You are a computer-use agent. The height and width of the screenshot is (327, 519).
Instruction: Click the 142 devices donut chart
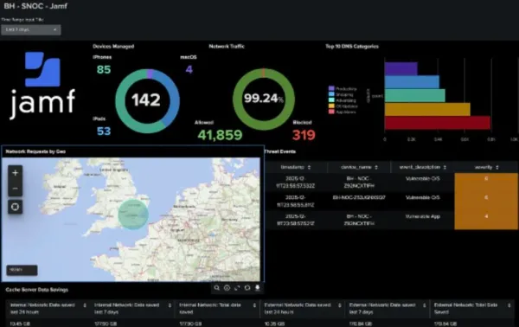click(x=148, y=101)
